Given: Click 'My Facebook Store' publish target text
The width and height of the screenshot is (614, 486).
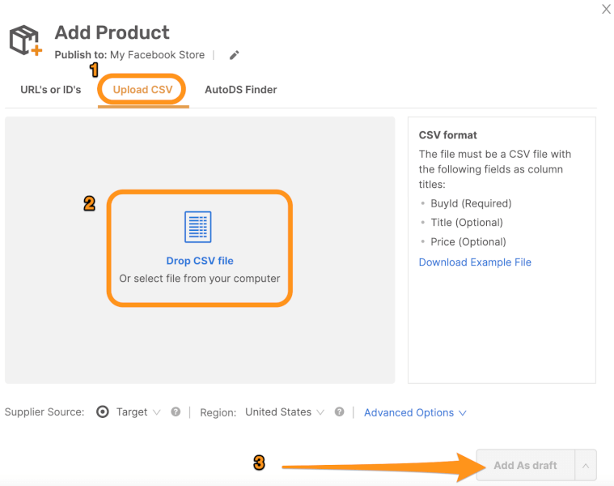Looking at the screenshot, I should click(x=158, y=55).
